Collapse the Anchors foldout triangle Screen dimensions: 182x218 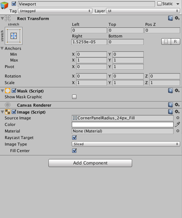(2, 48)
